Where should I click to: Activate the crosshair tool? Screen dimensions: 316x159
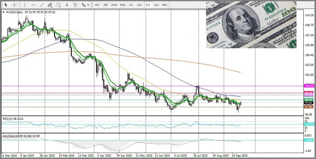[15, 5]
